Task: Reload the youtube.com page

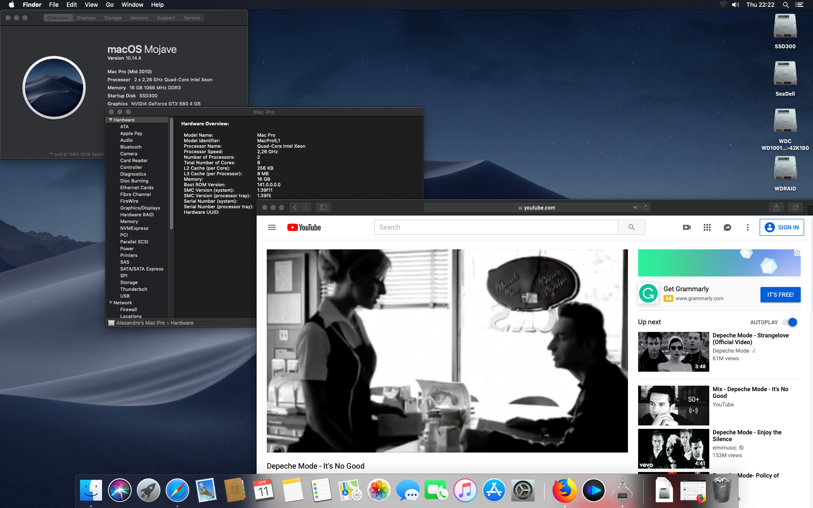Action: [646, 207]
